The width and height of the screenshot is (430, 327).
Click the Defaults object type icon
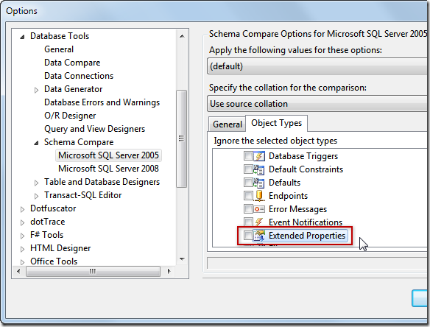tap(259, 183)
